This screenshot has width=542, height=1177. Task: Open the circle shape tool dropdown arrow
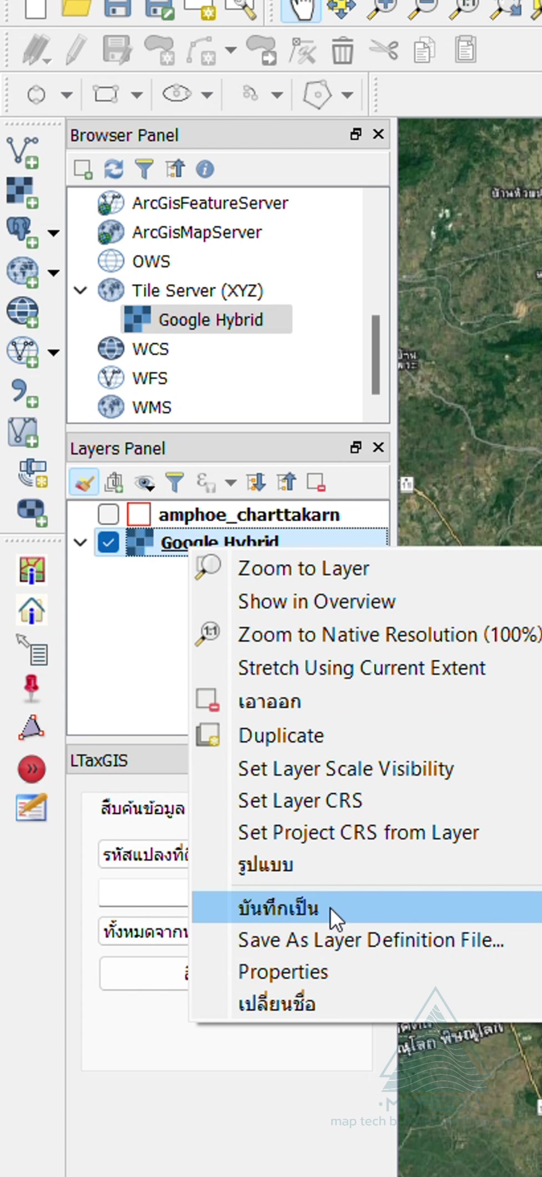[67, 95]
